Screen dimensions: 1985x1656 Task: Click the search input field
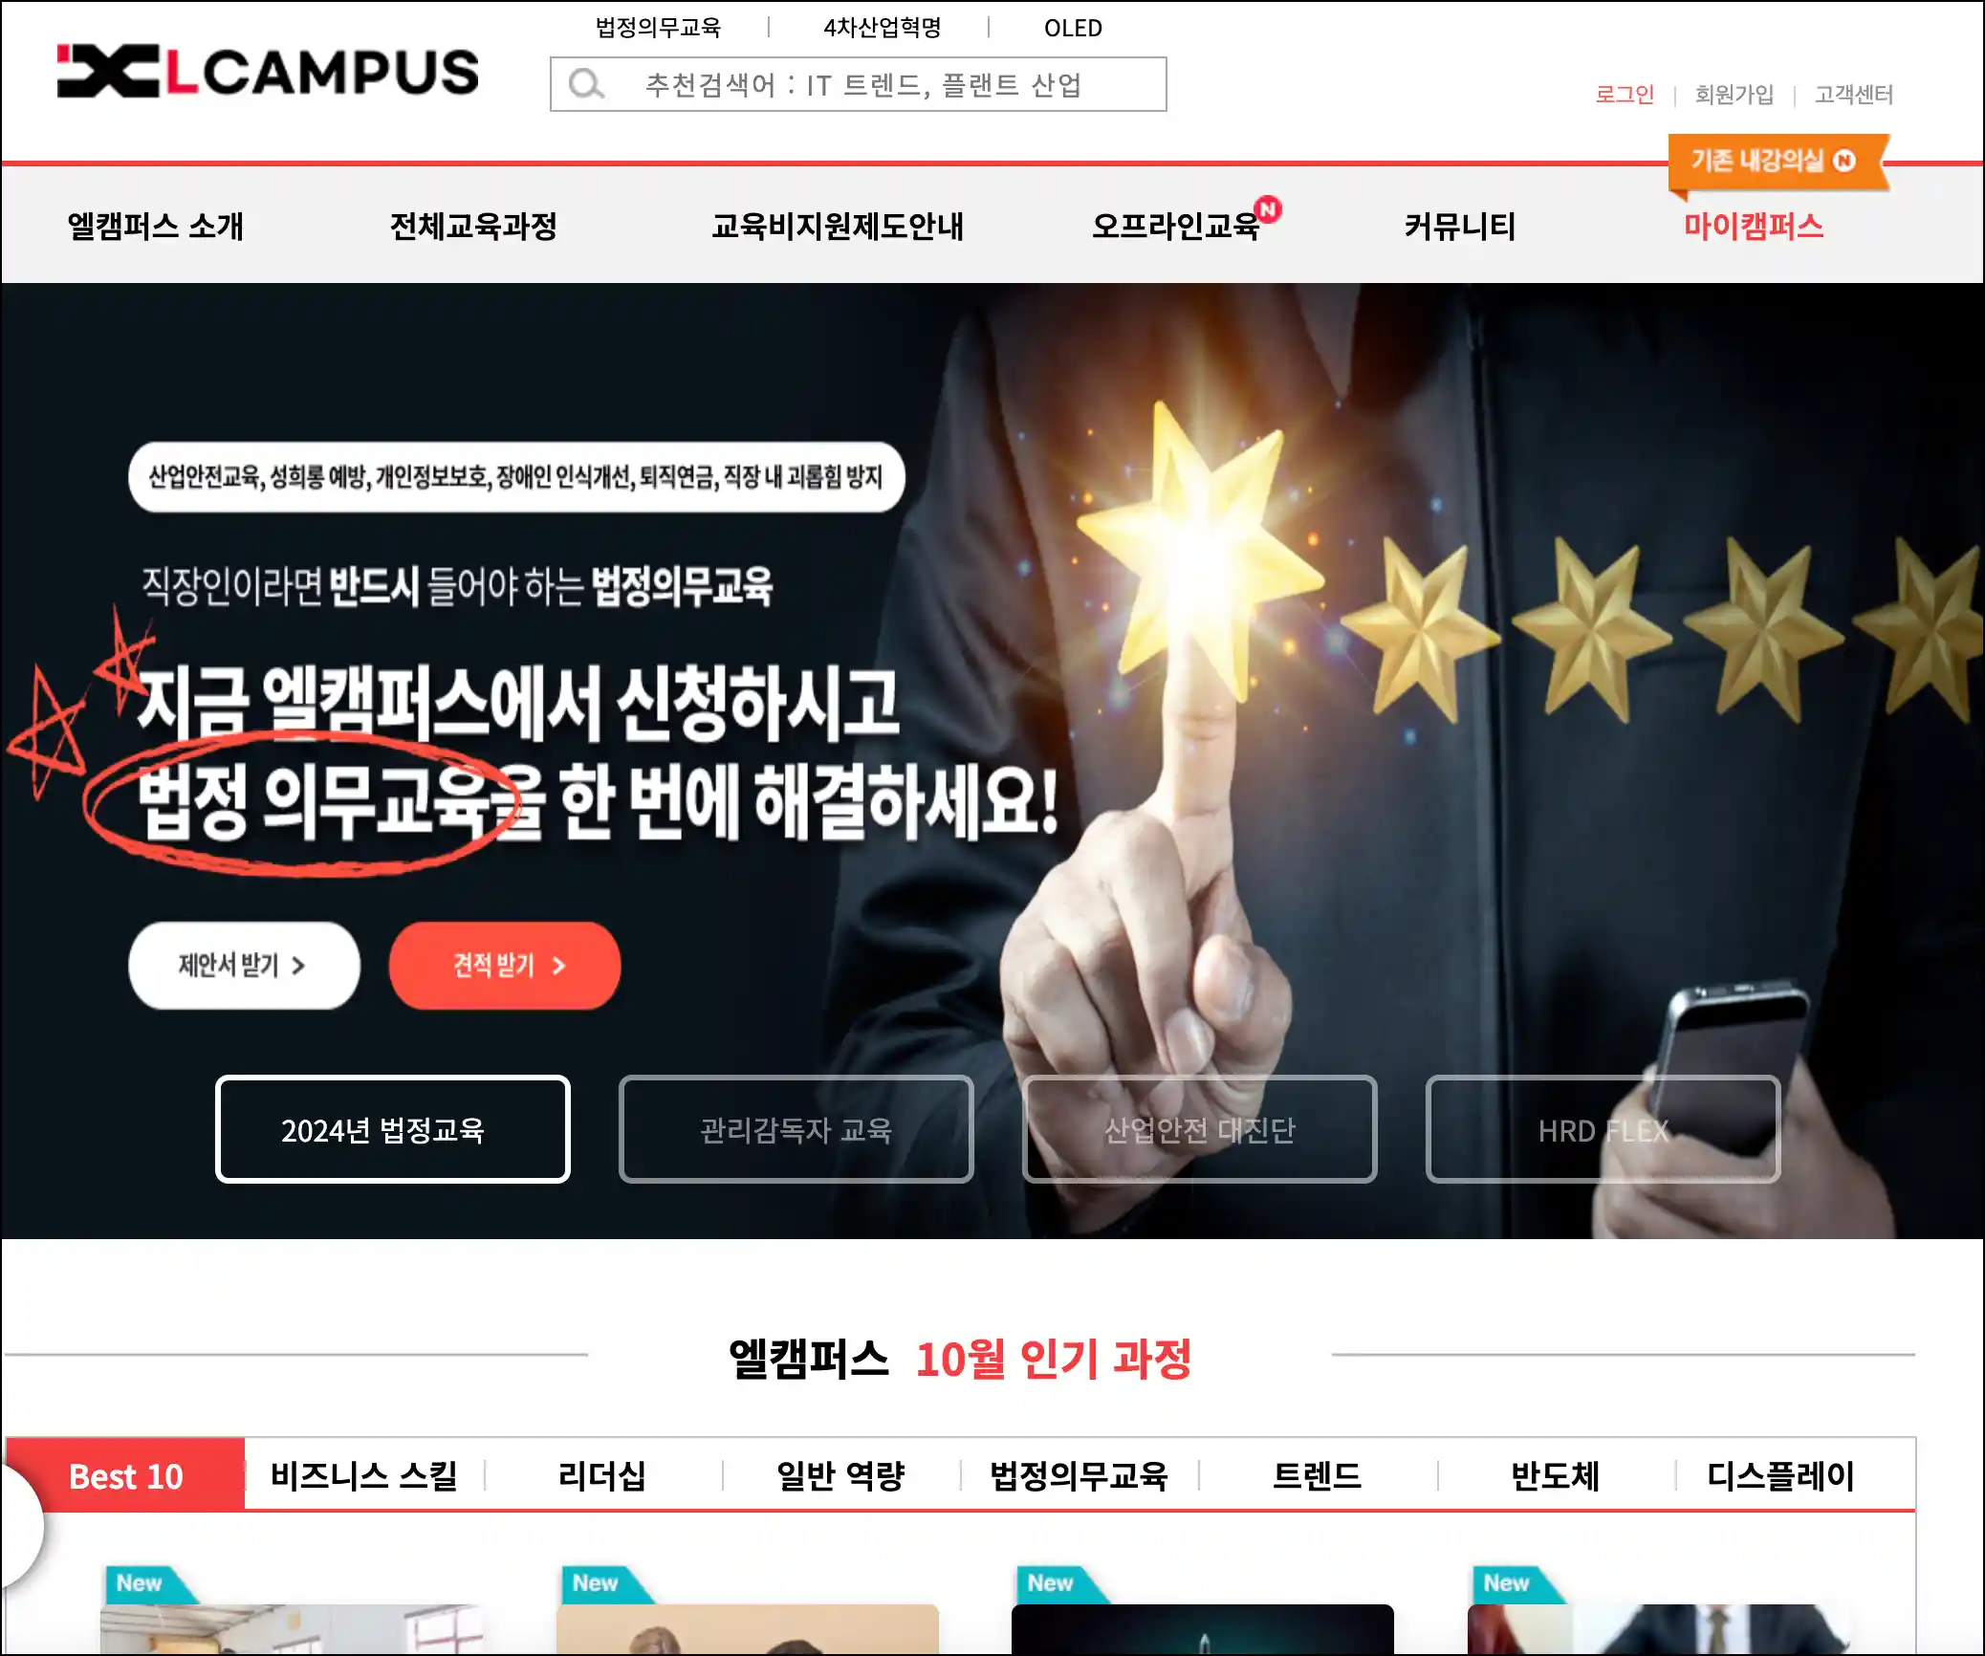coord(858,84)
